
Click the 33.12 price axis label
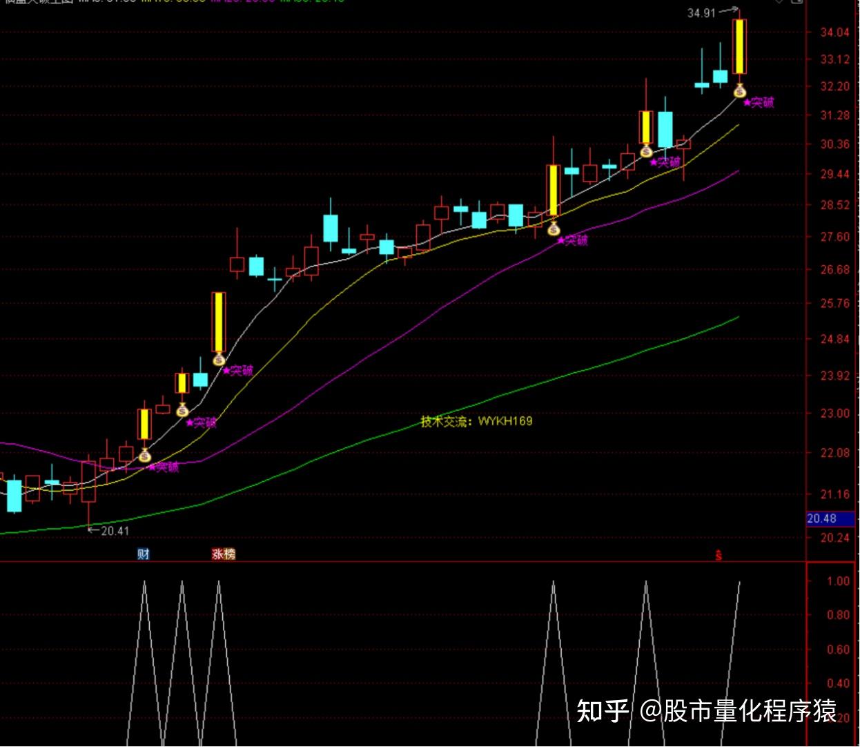(x=834, y=60)
